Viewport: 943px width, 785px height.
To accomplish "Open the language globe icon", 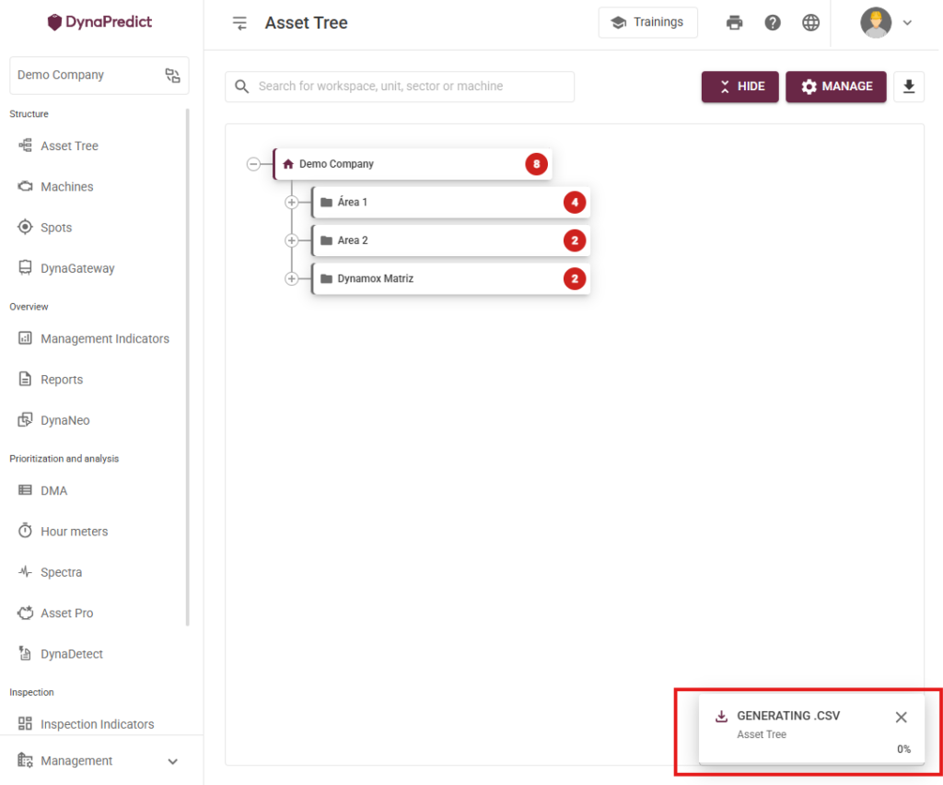I will [810, 23].
